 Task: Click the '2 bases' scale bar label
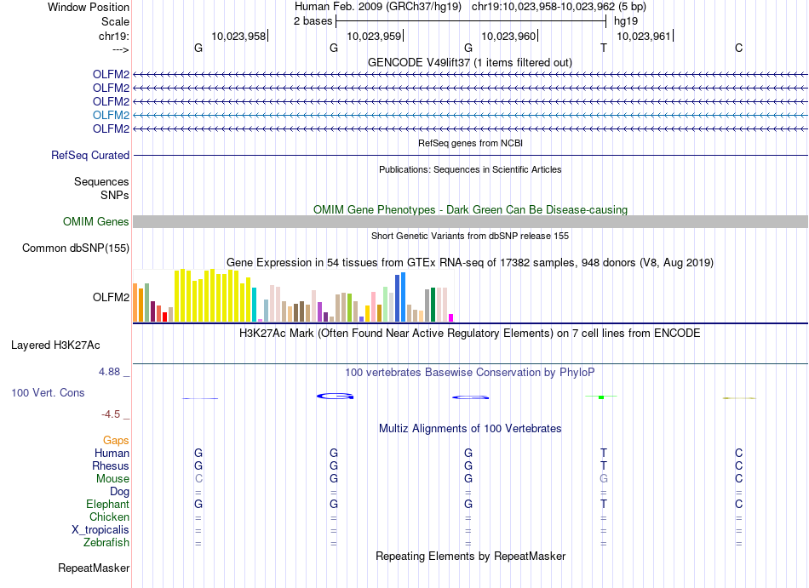pyautogui.click(x=313, y=21)
